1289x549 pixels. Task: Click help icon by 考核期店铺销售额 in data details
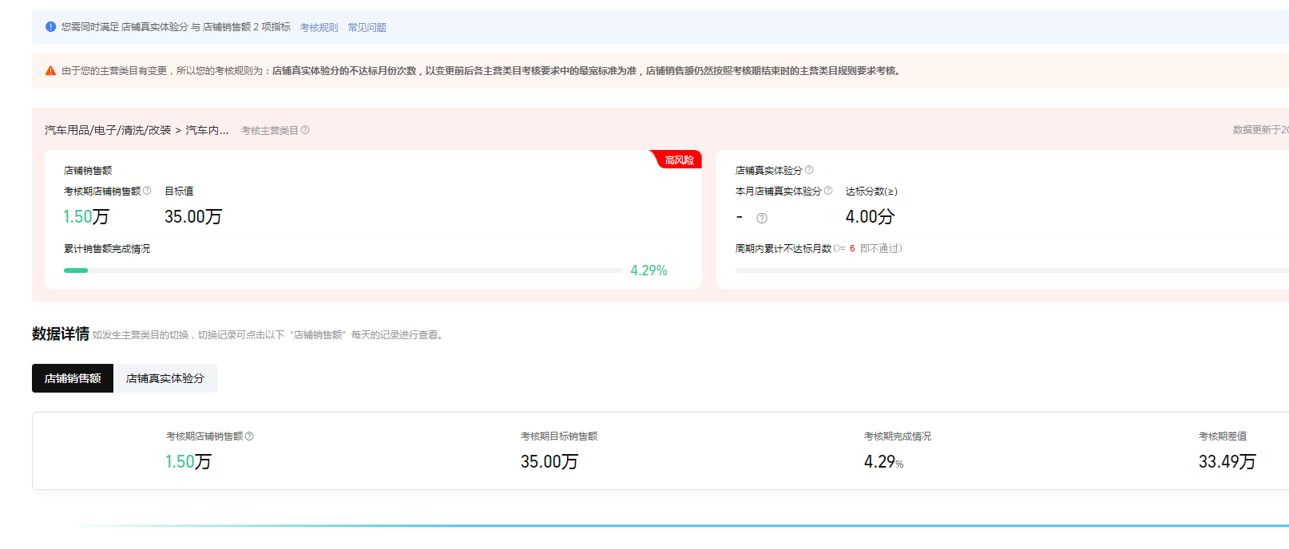[x=249, y=436]
